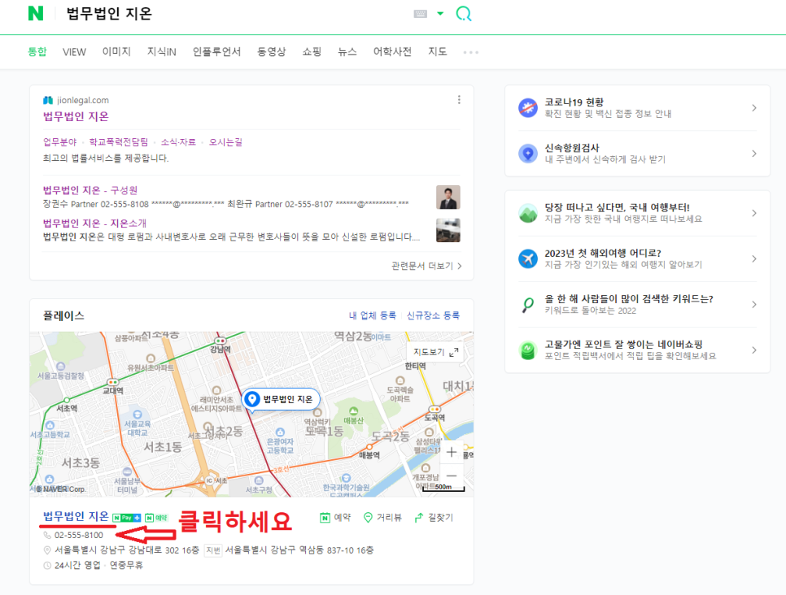Open 올 한 해 검색한 키워드 chevron
Screen dimensions: 786x595
[x=754, y=304]
